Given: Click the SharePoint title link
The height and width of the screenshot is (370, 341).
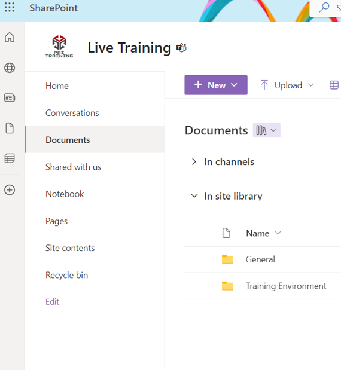Looking at the screenshot, I should 53,8.
